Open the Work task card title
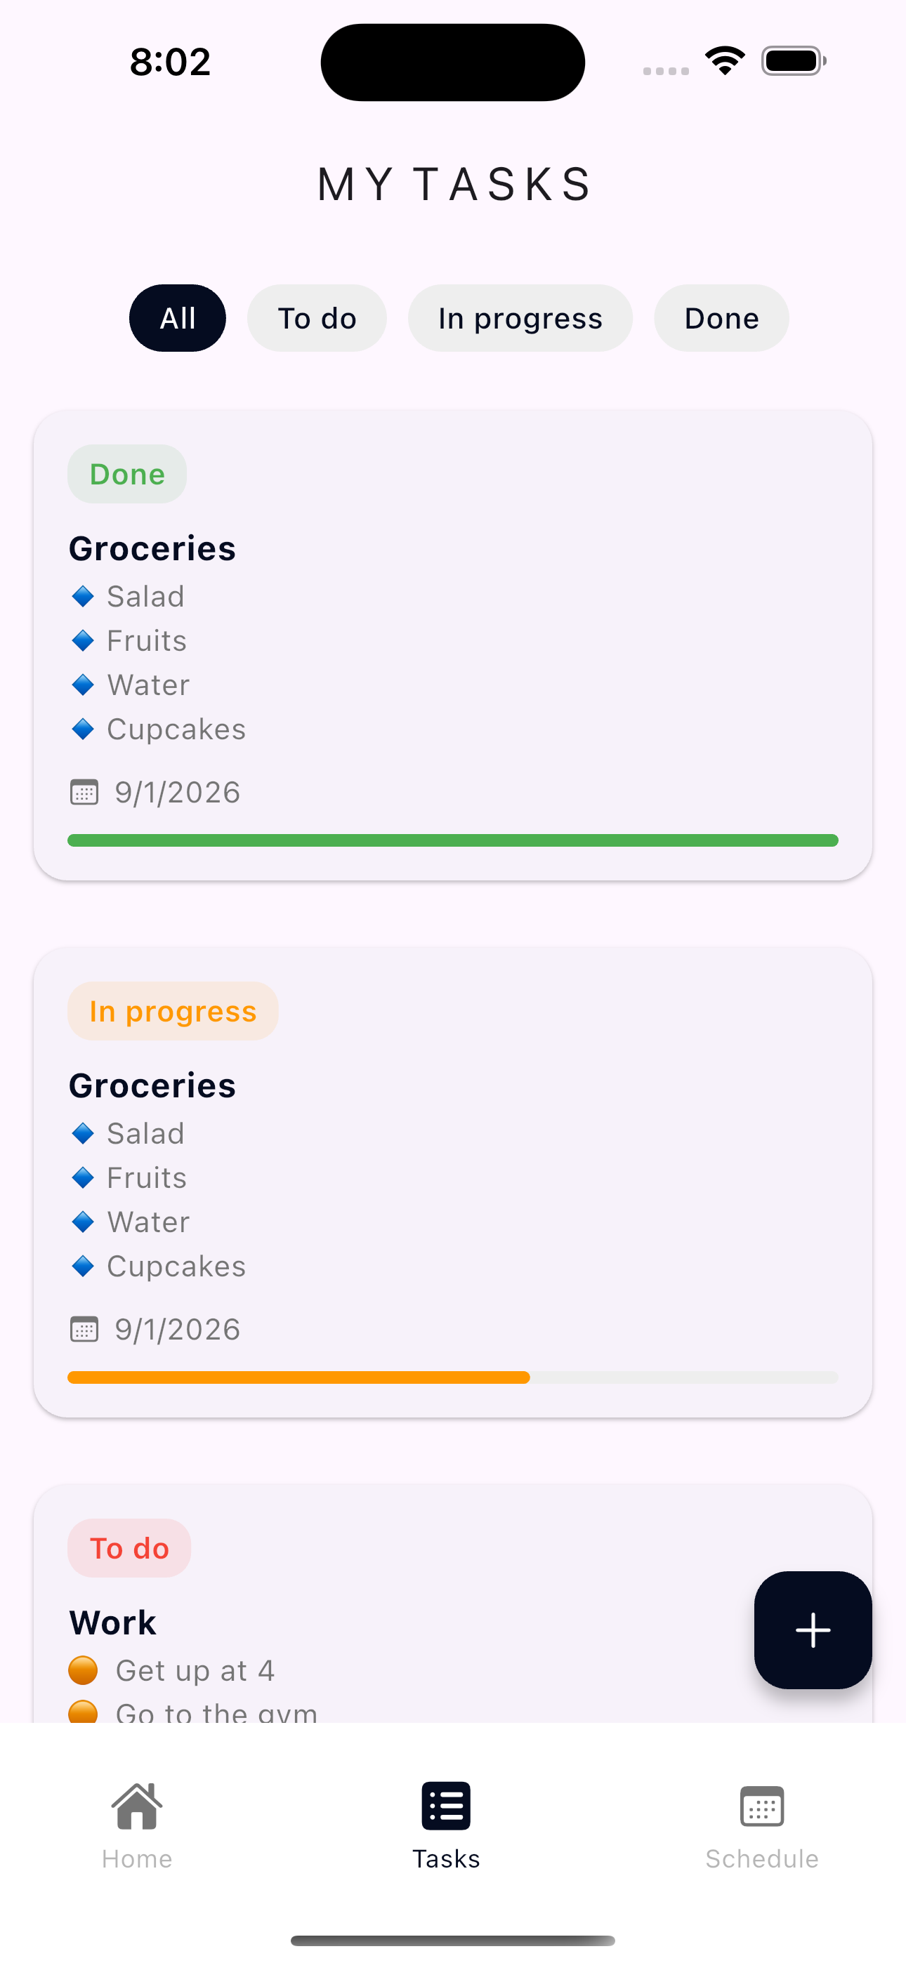This screenshot has height=1963, width=906. tap(113, 1623)
